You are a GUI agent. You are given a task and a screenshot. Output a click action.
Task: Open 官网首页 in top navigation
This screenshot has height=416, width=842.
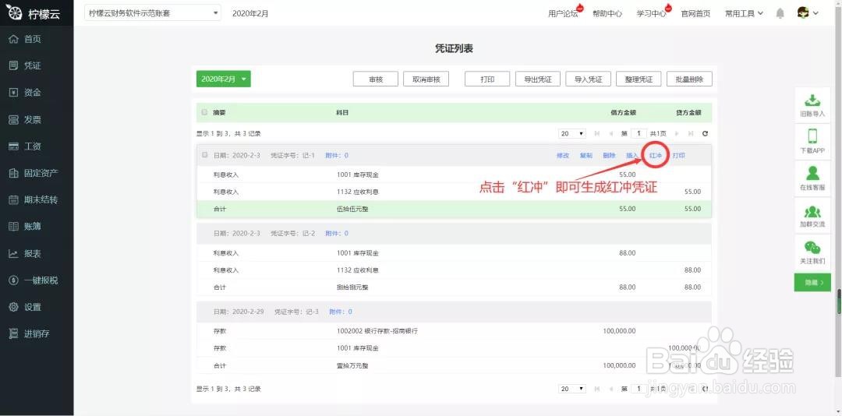695,14
